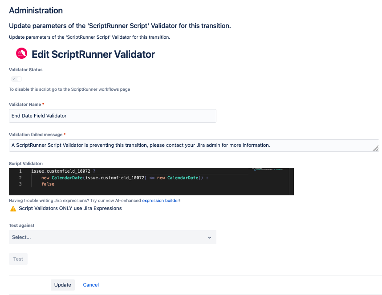Click the chevron arrow in Test against
The width and height of the screenshot is (382, 295).
(210, 238)
